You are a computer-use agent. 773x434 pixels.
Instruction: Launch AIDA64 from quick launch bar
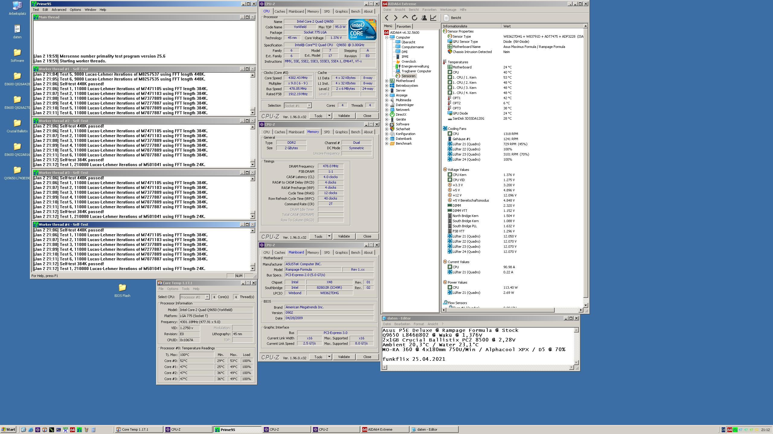point(72,430)
